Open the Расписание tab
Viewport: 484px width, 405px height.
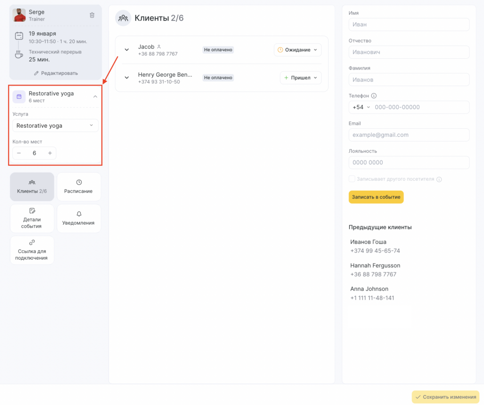click(x=78, y=186)
